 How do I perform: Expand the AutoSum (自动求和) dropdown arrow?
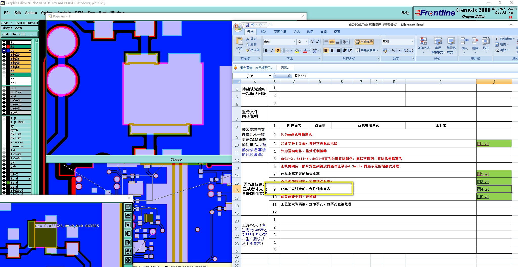coord(514,39)
